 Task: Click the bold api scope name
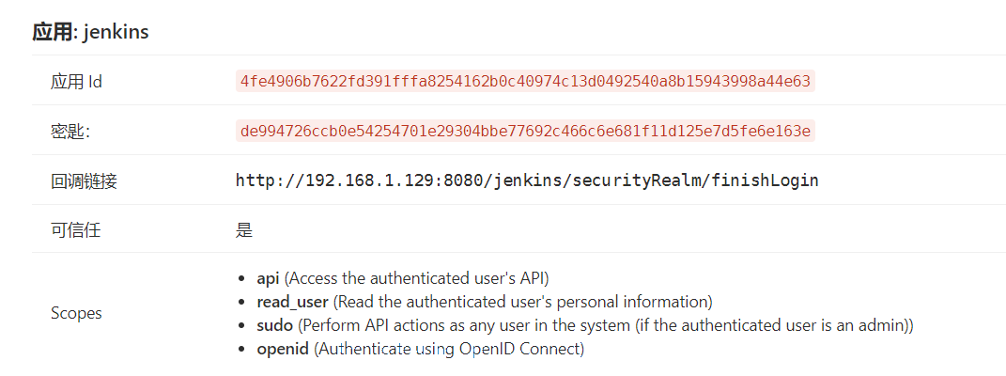pos(269,279)
